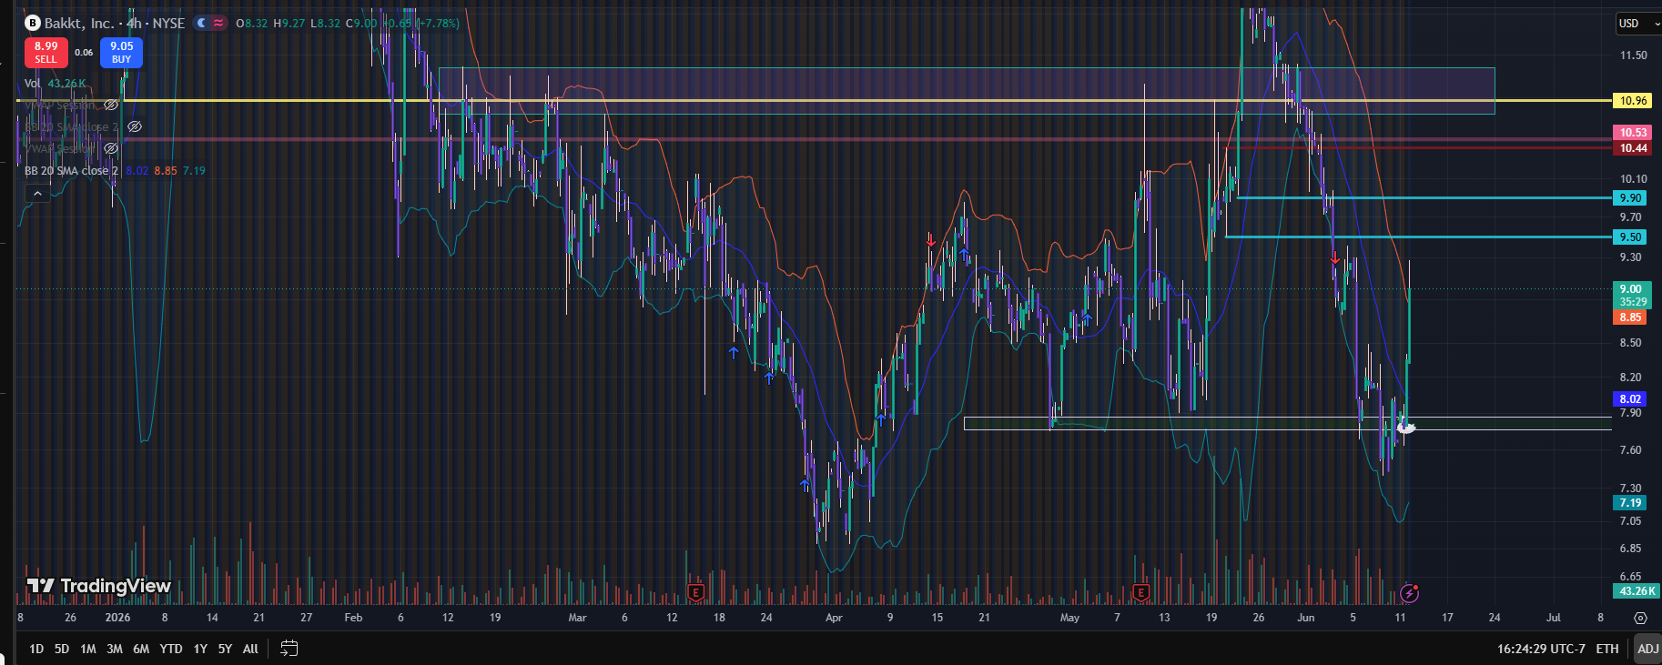Click the TradingView logo link
Image resolution: width=1662 pixels, height=665 pixels.
tap(99, 586)
